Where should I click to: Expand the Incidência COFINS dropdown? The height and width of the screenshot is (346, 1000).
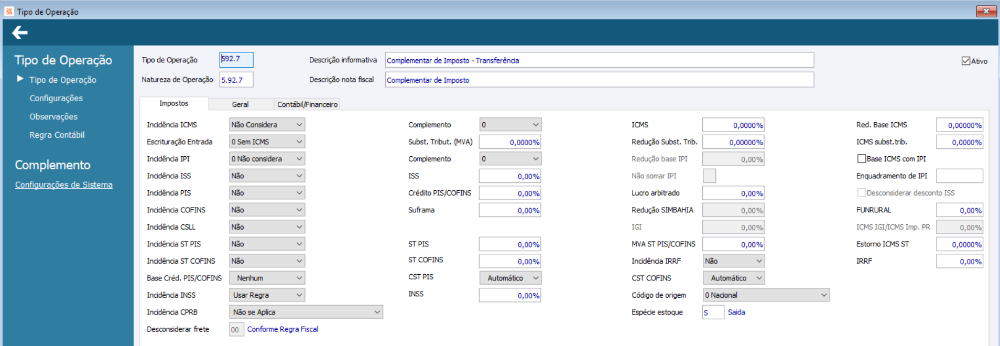coord(267,210)
